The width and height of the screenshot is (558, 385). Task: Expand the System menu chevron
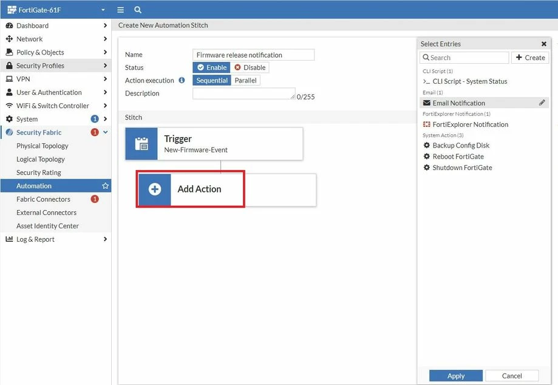tap(105, 119)
